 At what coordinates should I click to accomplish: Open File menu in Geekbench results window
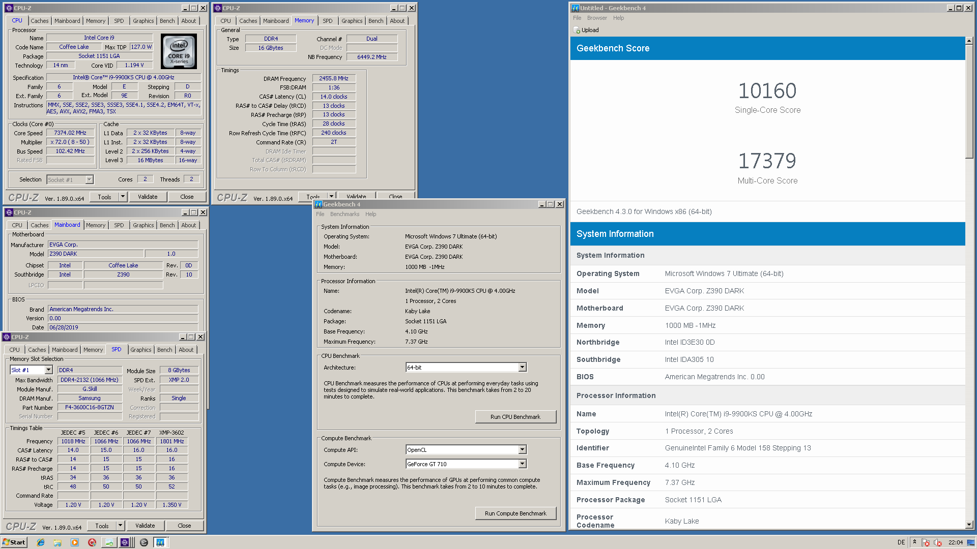click(577, 18)
